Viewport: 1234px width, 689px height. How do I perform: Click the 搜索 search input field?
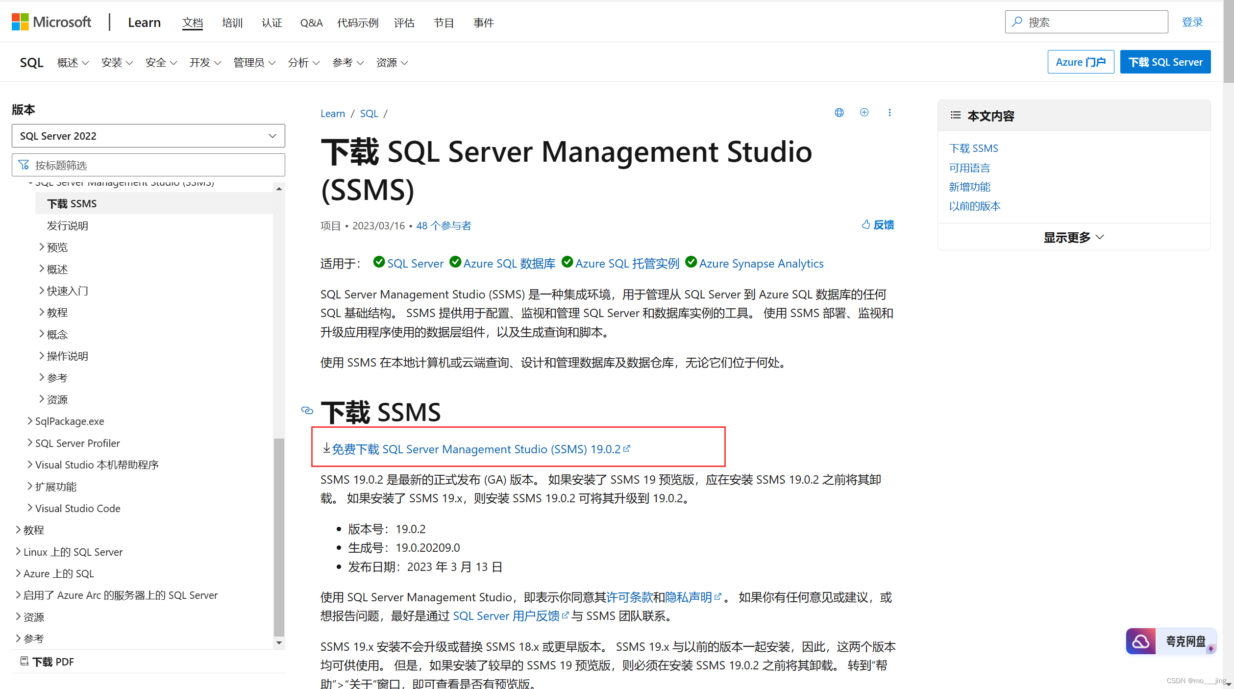1086,22
